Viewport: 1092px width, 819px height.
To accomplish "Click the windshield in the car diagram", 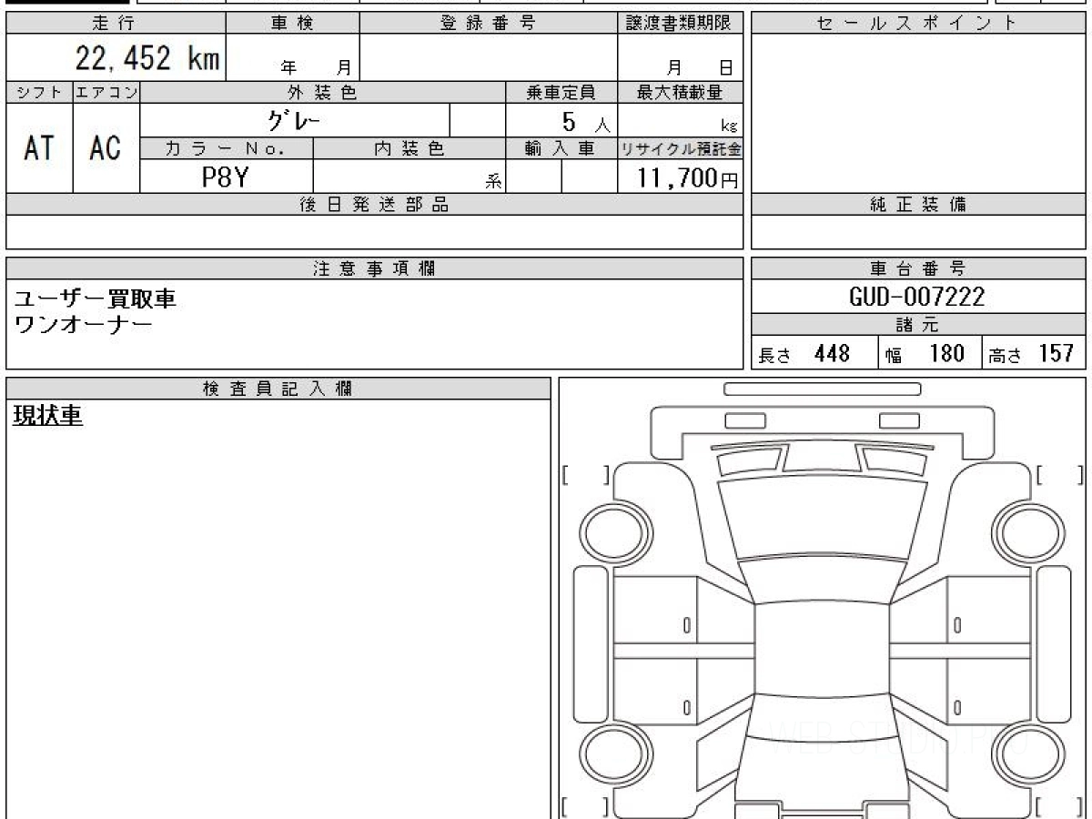I will [822, 581].
